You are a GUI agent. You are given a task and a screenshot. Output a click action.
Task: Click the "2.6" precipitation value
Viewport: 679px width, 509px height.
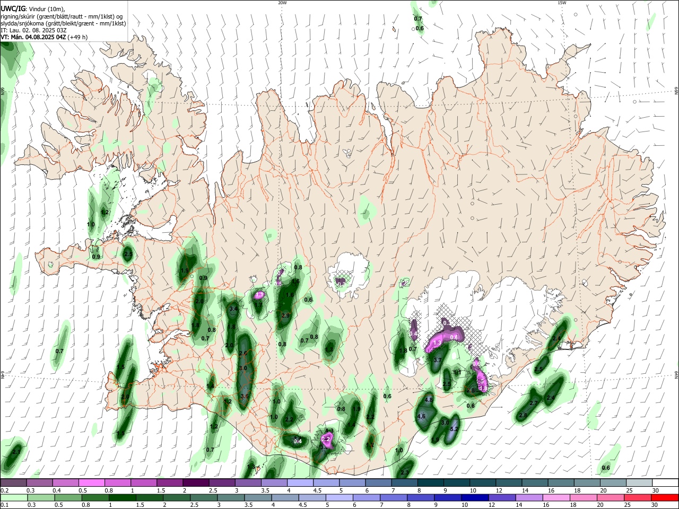pyautogui.click(x=243, y=353)
